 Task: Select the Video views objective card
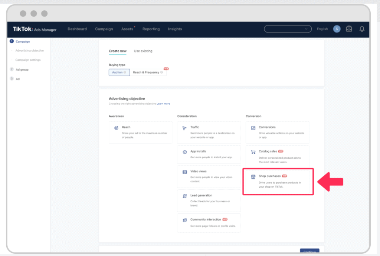pos(209,176)
